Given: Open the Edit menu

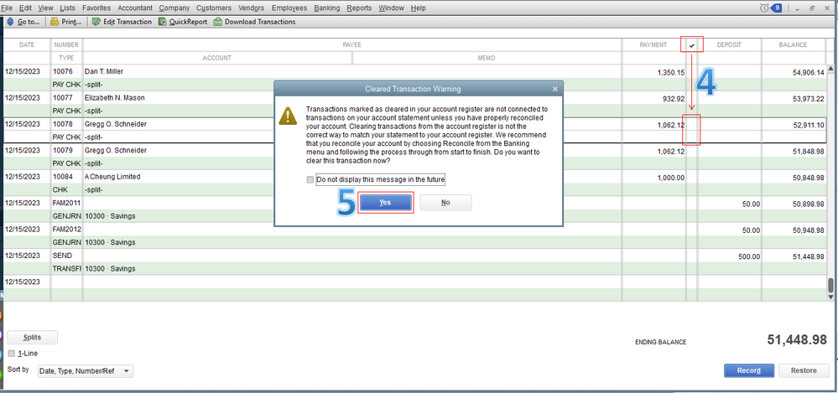Looking at the screenshot, I should tap(25, 8).
